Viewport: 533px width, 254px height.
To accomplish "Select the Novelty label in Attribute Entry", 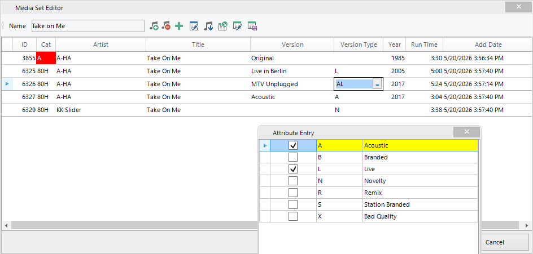I will [x=420, y=181].
